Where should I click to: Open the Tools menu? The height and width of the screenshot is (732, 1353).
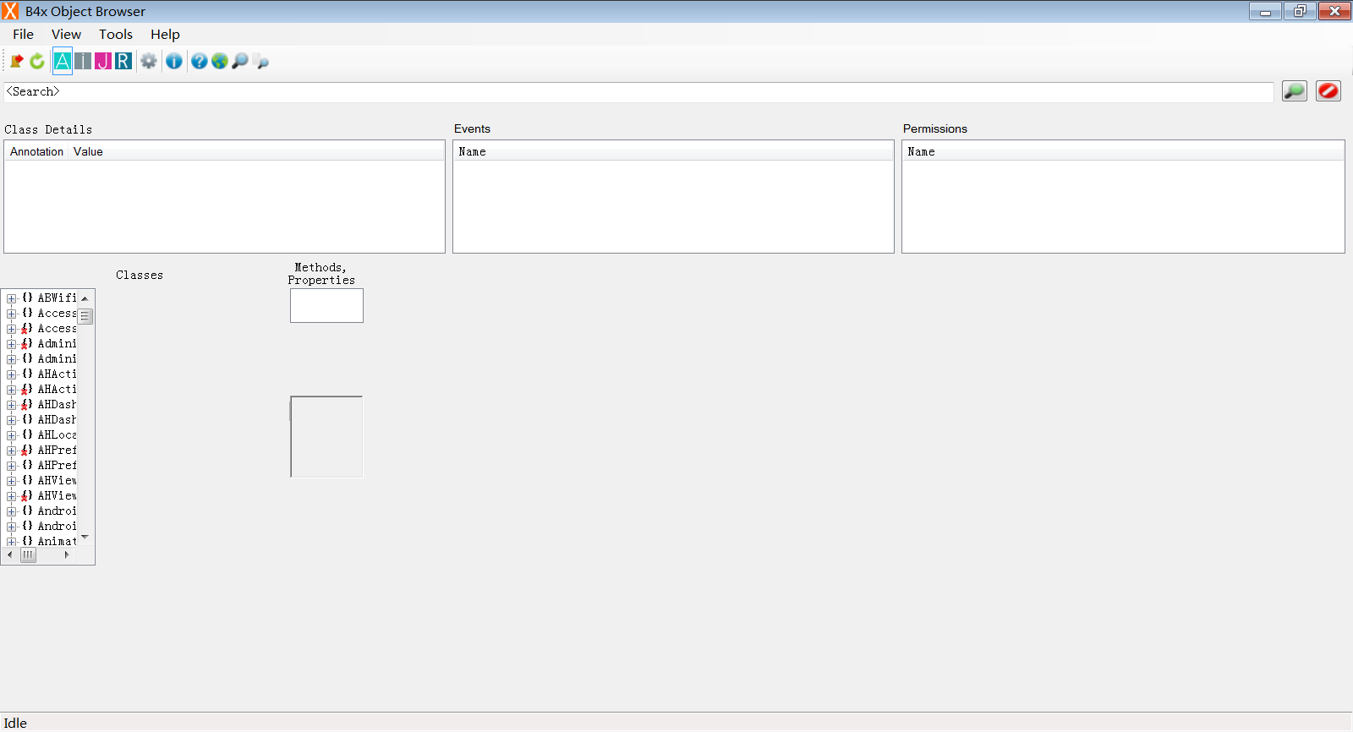click(x=116, y=34)
